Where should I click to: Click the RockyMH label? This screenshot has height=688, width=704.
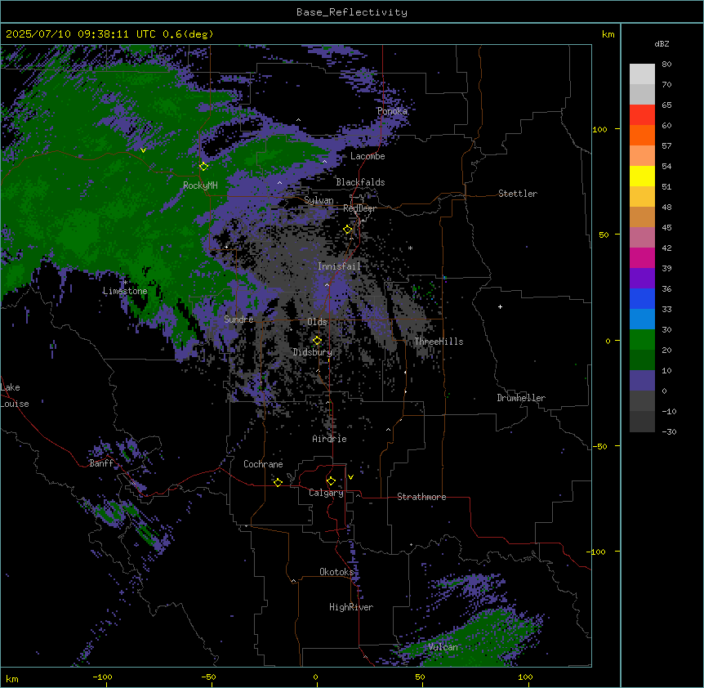tap(200, 185)
